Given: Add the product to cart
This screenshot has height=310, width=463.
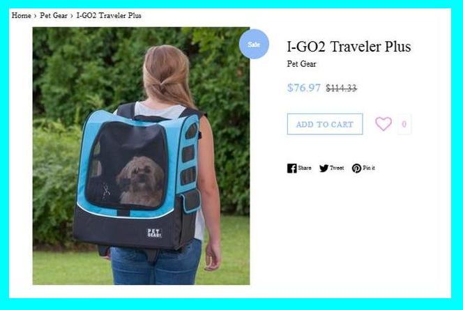Looking at the screenshot, I should [x=325, y=124].
